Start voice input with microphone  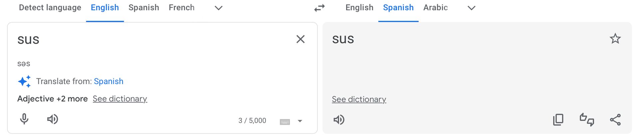point(24,119)
